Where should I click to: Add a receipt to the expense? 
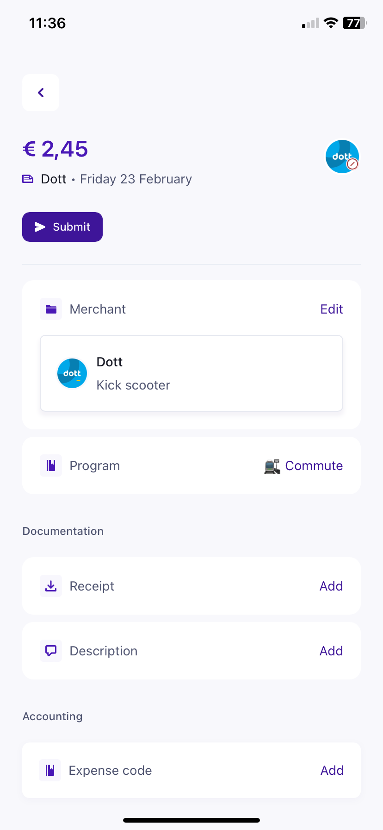[x=331, y=585]
